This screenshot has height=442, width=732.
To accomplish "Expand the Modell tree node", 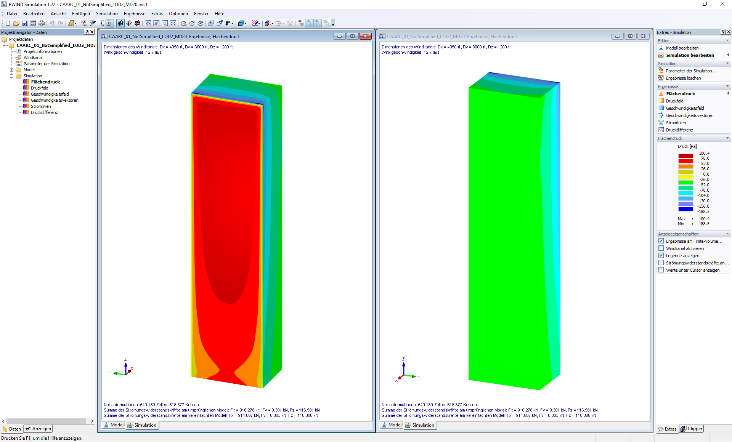I will coord(11,70).
